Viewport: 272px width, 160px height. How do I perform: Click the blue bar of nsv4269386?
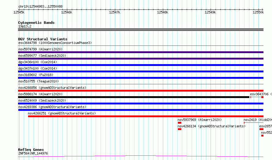click(141, 110)
